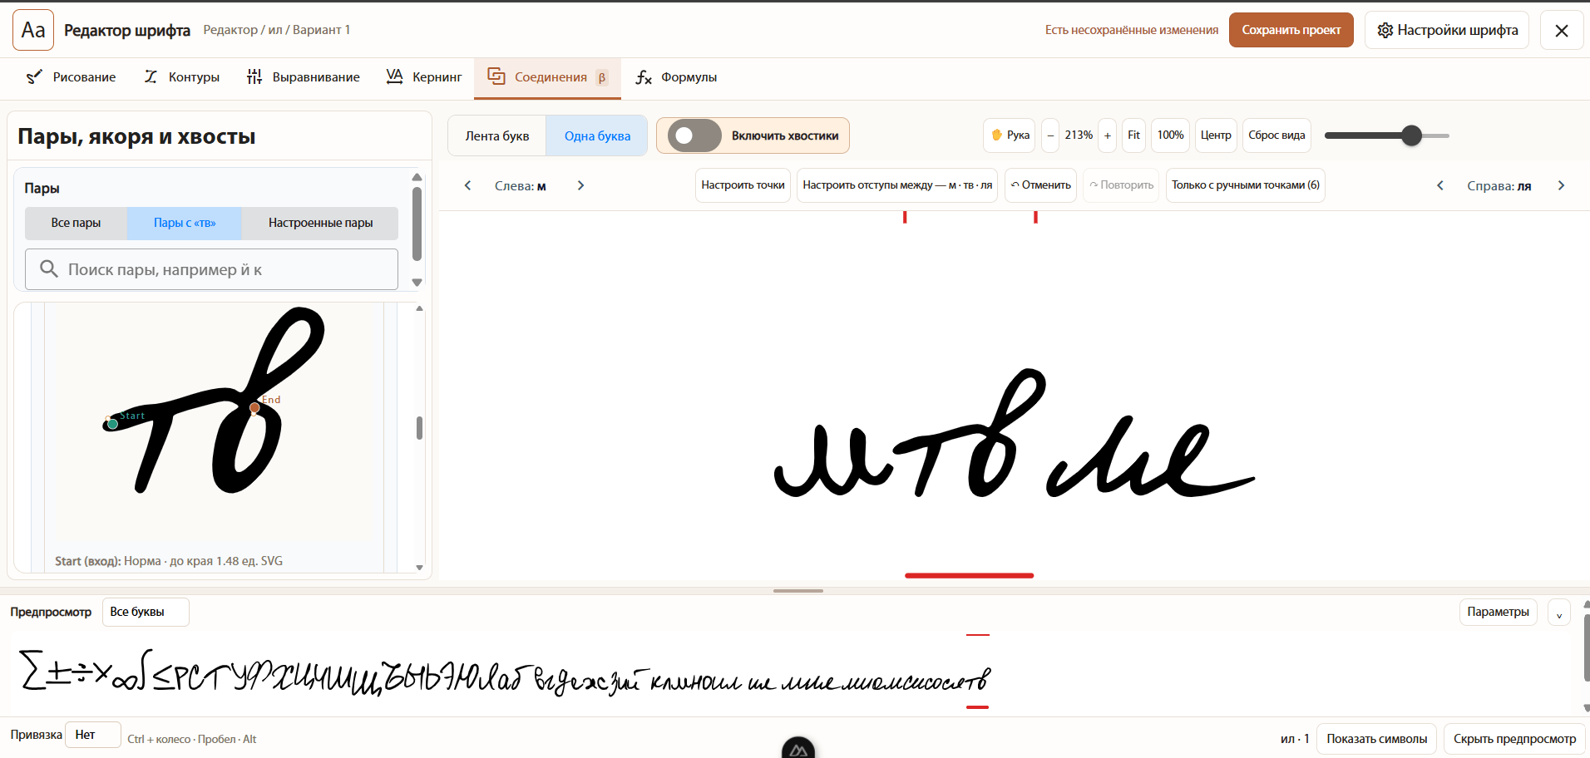Open the Контуры tab
This screenshot has width=1590, height=758.
(182, 77)
